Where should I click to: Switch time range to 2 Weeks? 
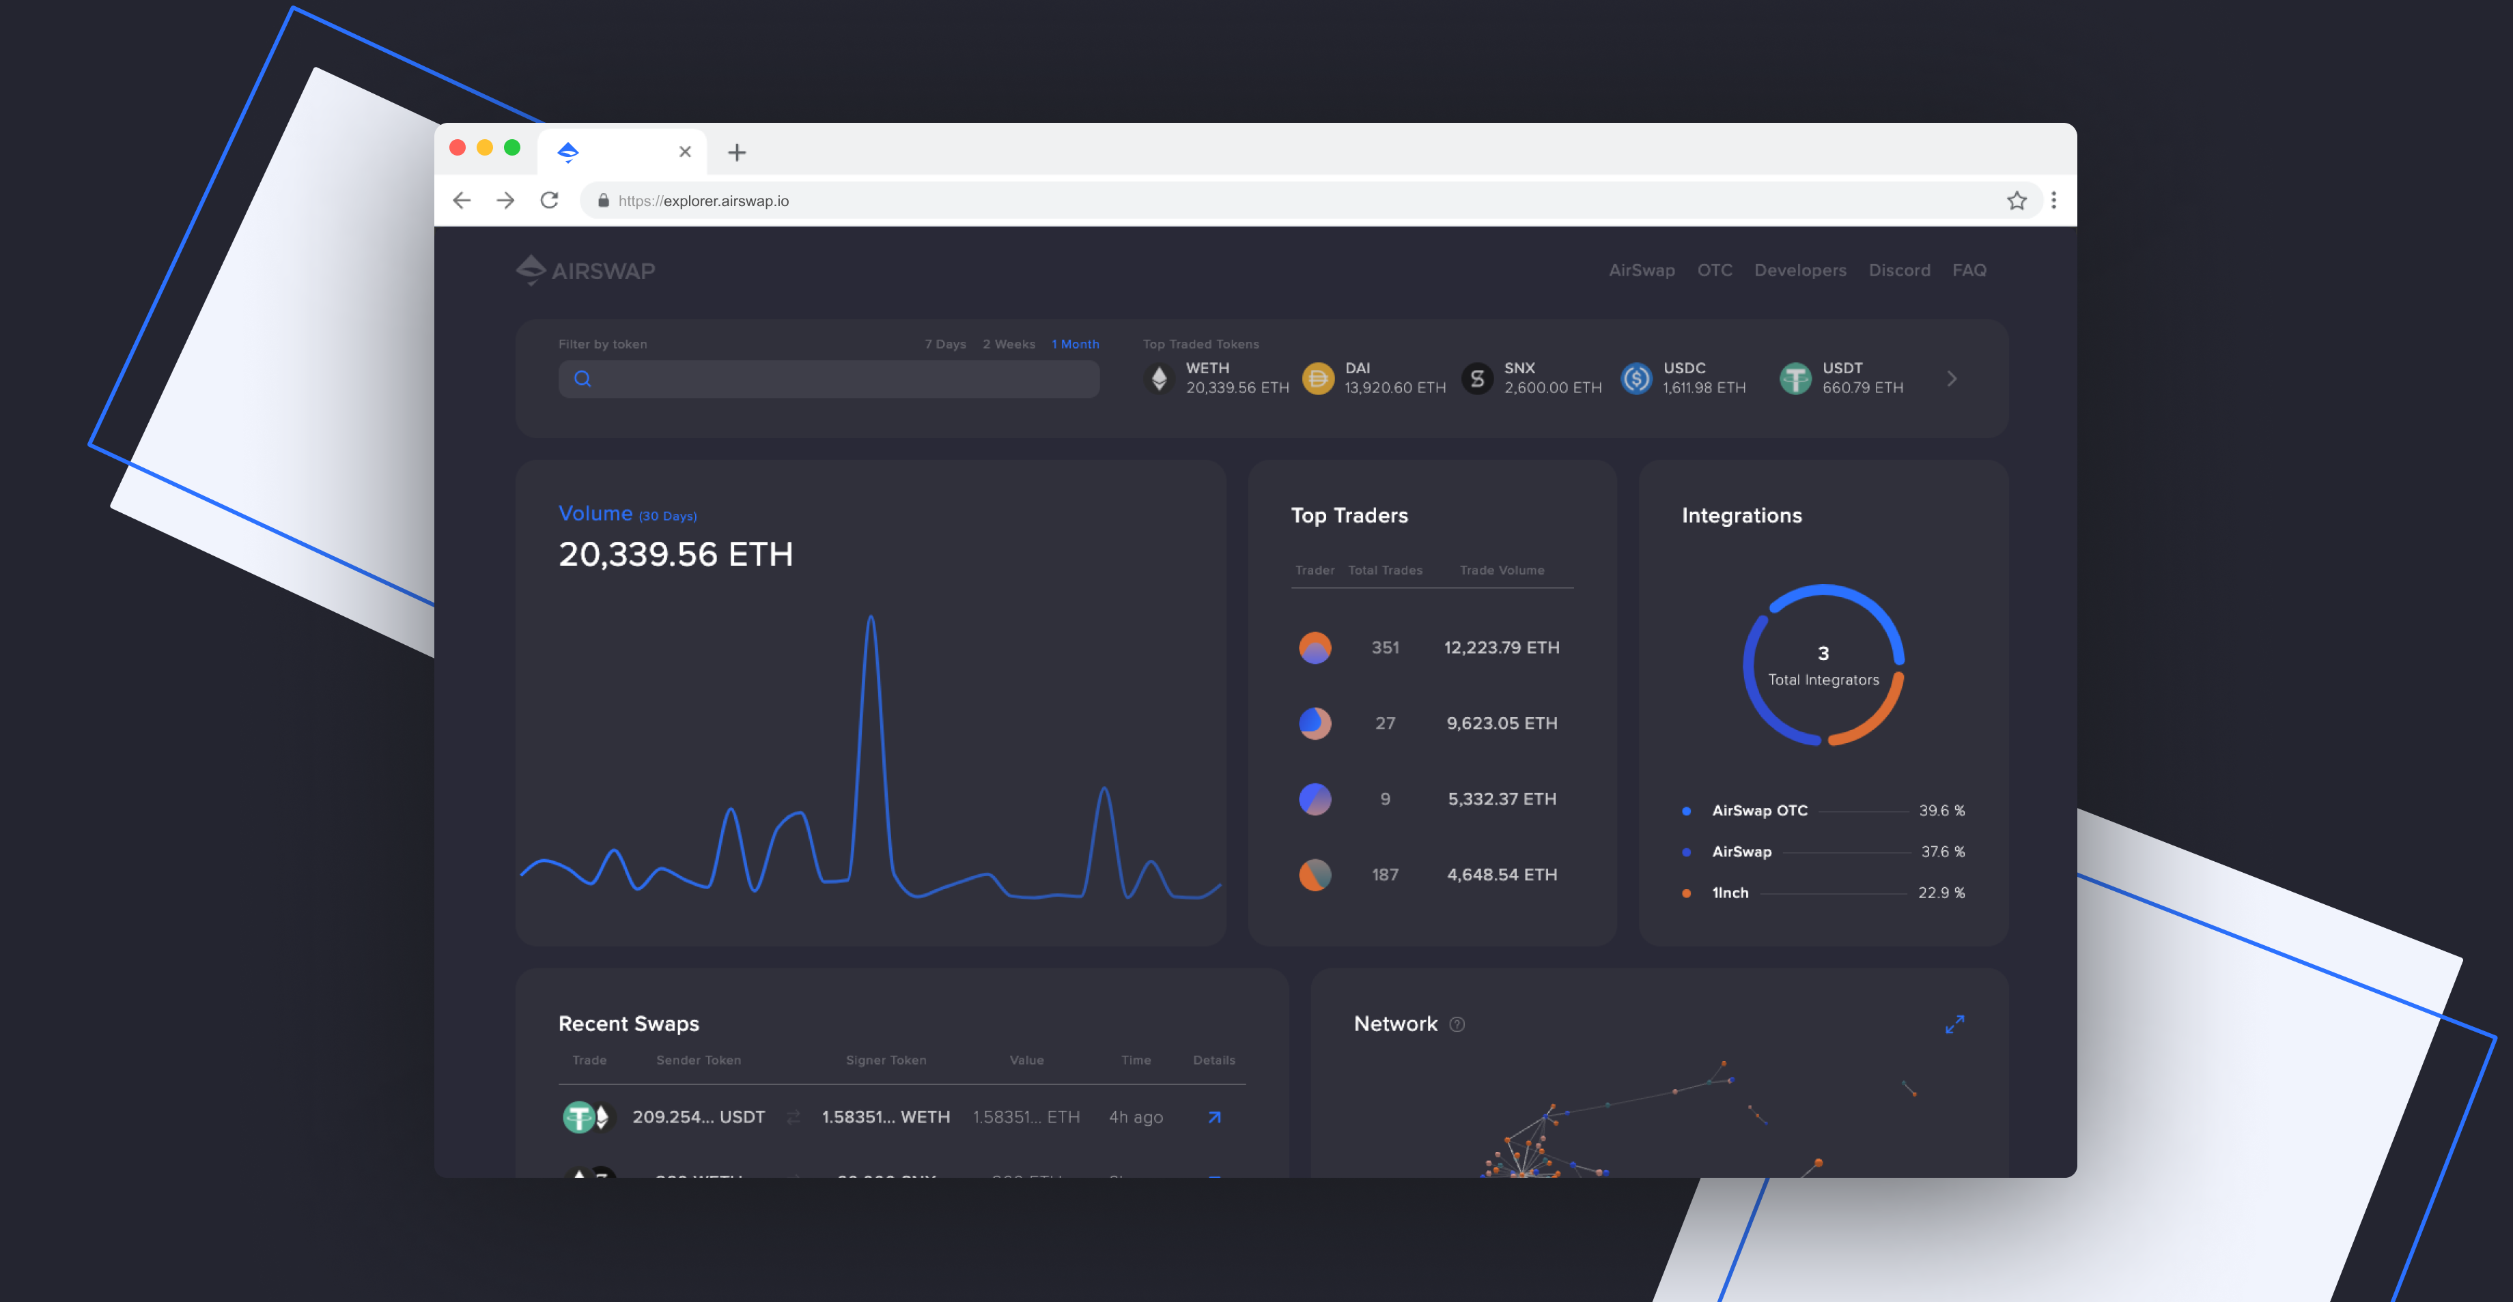(1009, 344)
